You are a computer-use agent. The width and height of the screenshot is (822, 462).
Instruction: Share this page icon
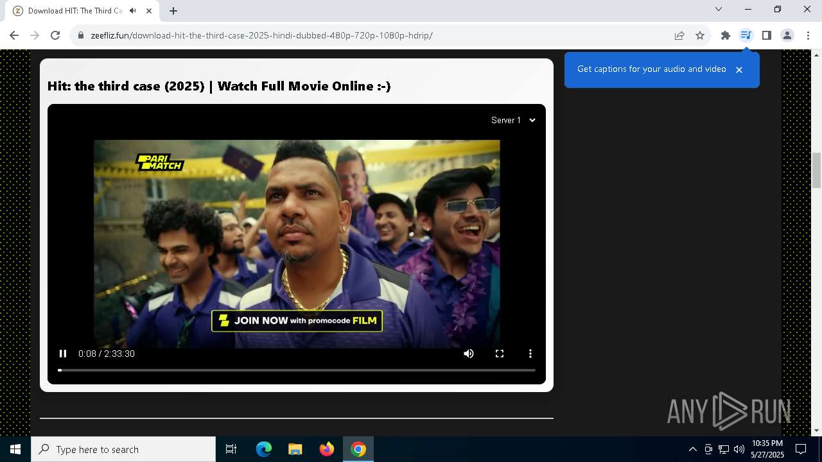679,35
